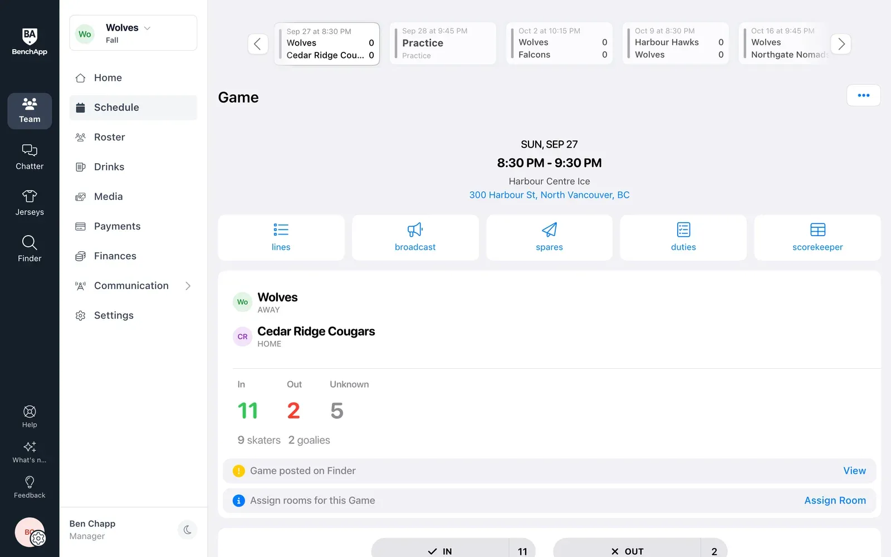
Task: Open Media in the sidebar
Action: click(133, 197)
